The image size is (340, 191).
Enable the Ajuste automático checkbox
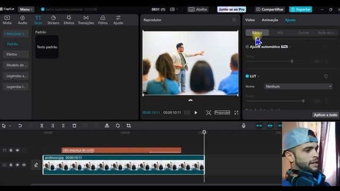[247, 47]
